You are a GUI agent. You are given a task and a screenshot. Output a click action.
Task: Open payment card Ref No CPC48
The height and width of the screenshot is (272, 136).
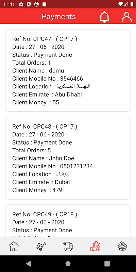[x=68, y=158]
